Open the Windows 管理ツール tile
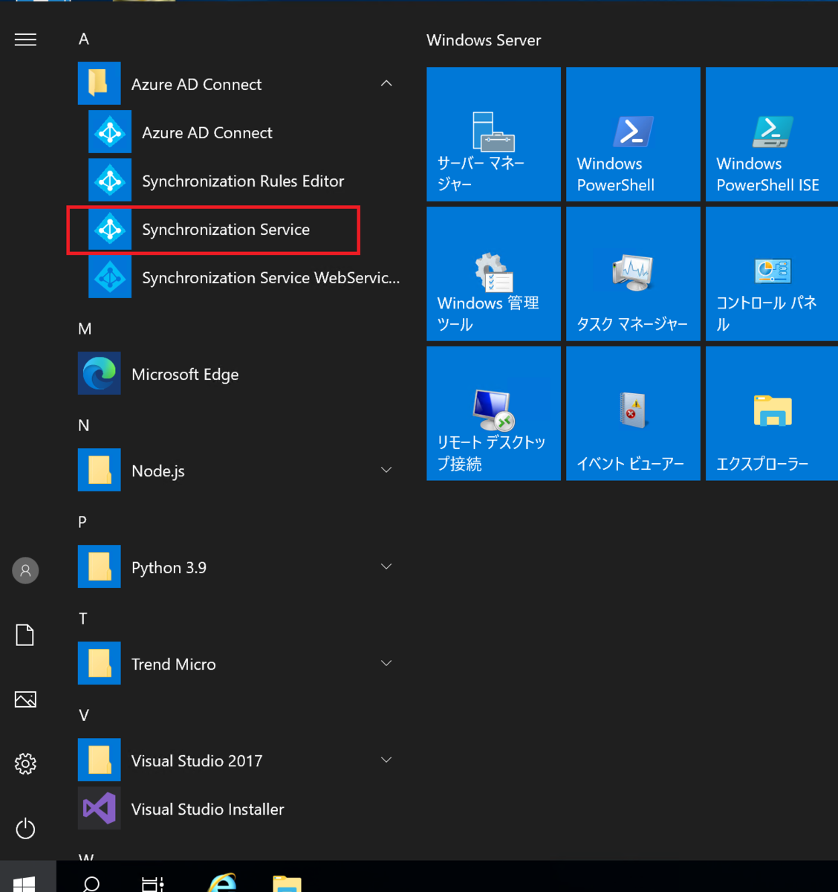This screenshot has width=838, height=892. [x=493, y=274]
